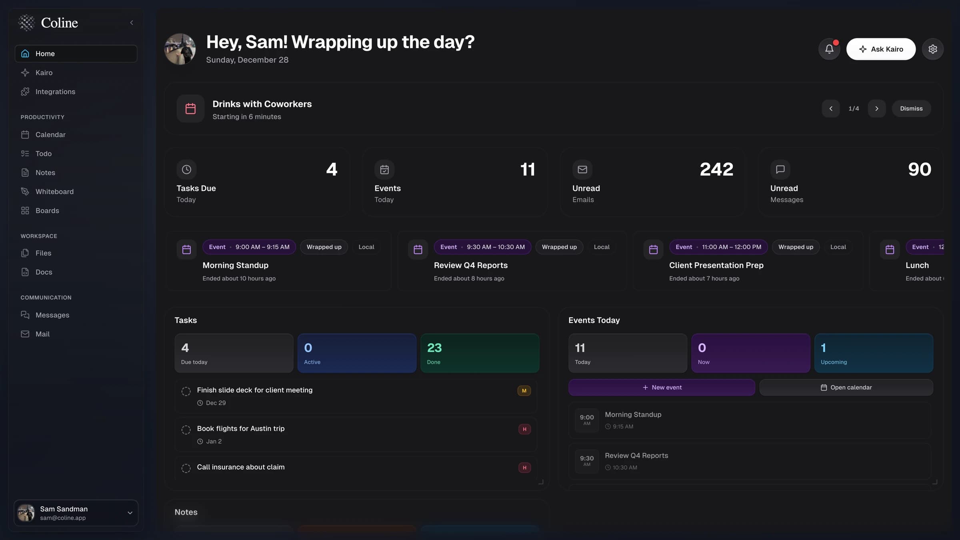Switch to the Mail section
960x540 pixels.
click(x=42, y=334)
